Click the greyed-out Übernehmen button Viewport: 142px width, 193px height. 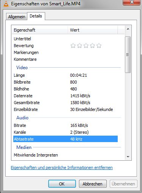pos(123,184)
